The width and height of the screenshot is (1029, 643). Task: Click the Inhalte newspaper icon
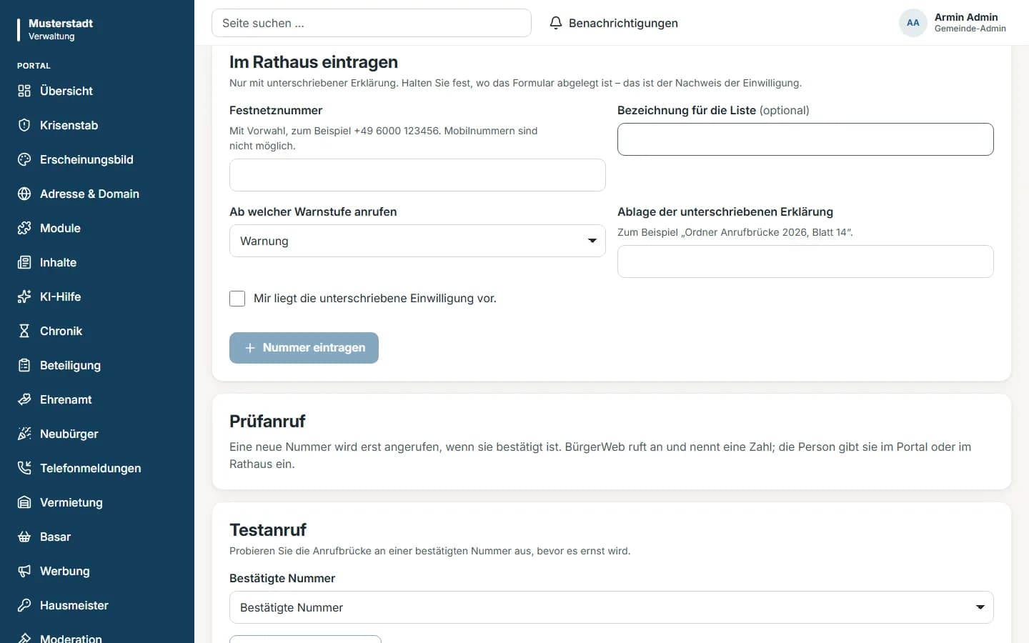coord(24,262)
